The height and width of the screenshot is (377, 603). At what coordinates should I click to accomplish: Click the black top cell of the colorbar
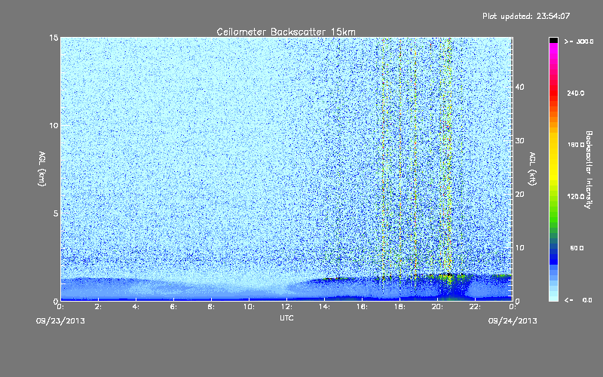(553, 40)
